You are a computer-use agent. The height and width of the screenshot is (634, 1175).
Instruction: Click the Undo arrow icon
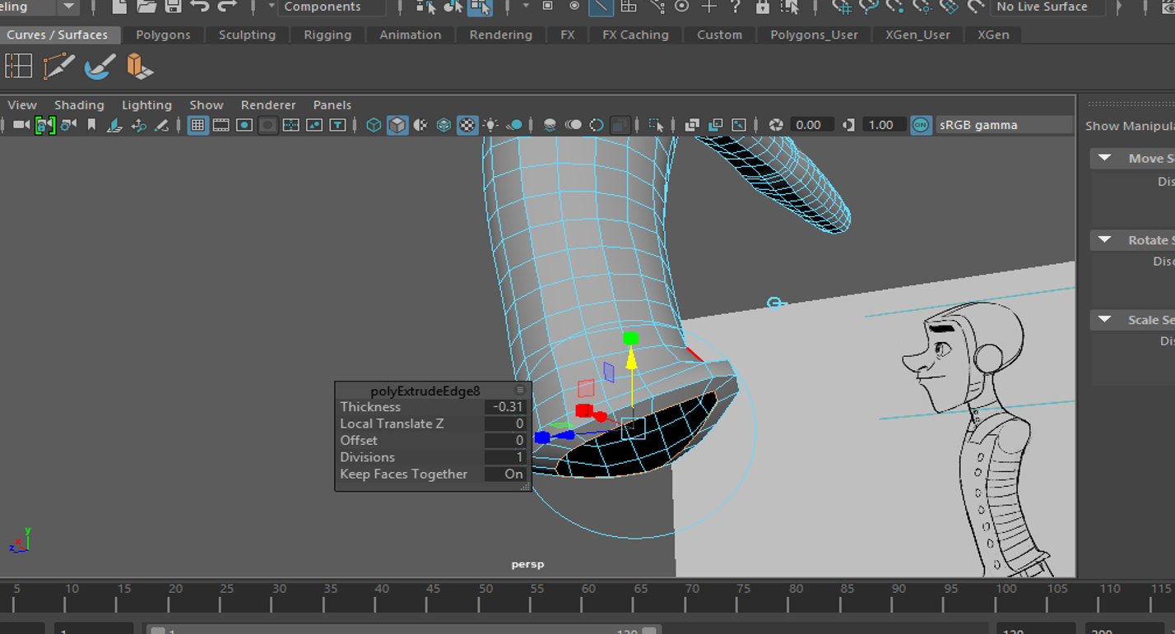click(200, 7)
